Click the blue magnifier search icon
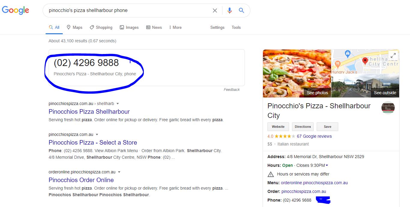The image size is (410, 207). [241, 10]
